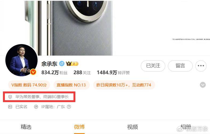Screen dimensions: 210x134
Task: Toggle the 已关注 follow button
Action: coord(153,66)
